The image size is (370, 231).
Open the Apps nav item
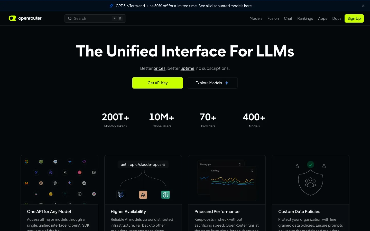(322, 18)
